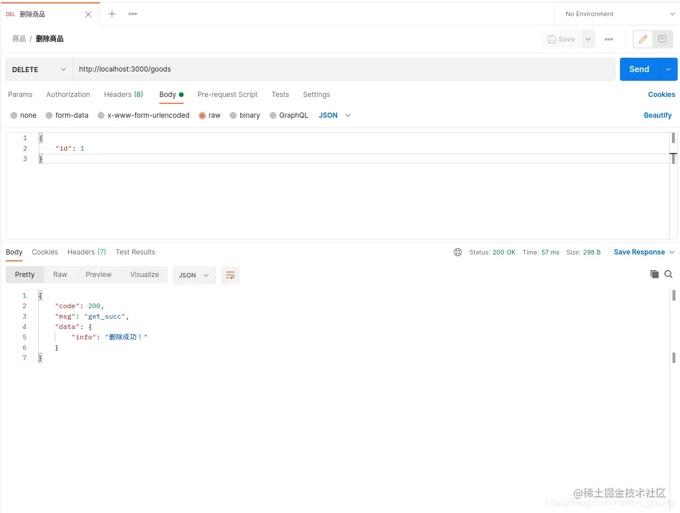
Task: Open the Tests tab
Action: point(280,95)
